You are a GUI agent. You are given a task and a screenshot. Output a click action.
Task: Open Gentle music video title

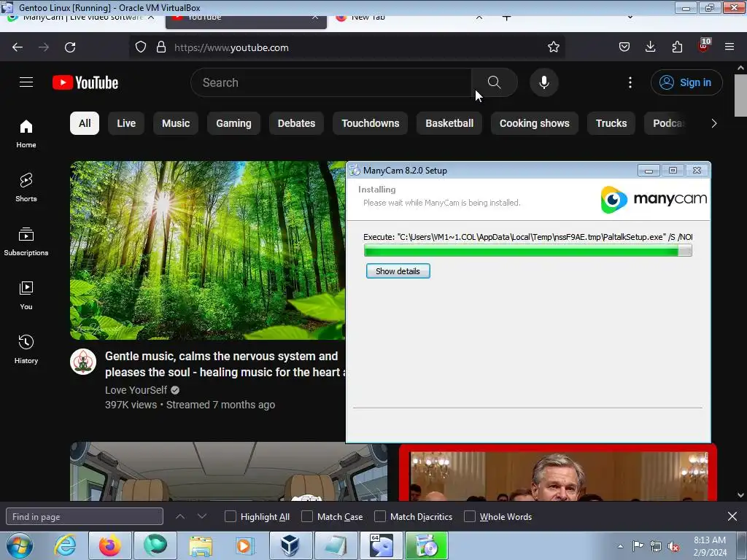225,365
